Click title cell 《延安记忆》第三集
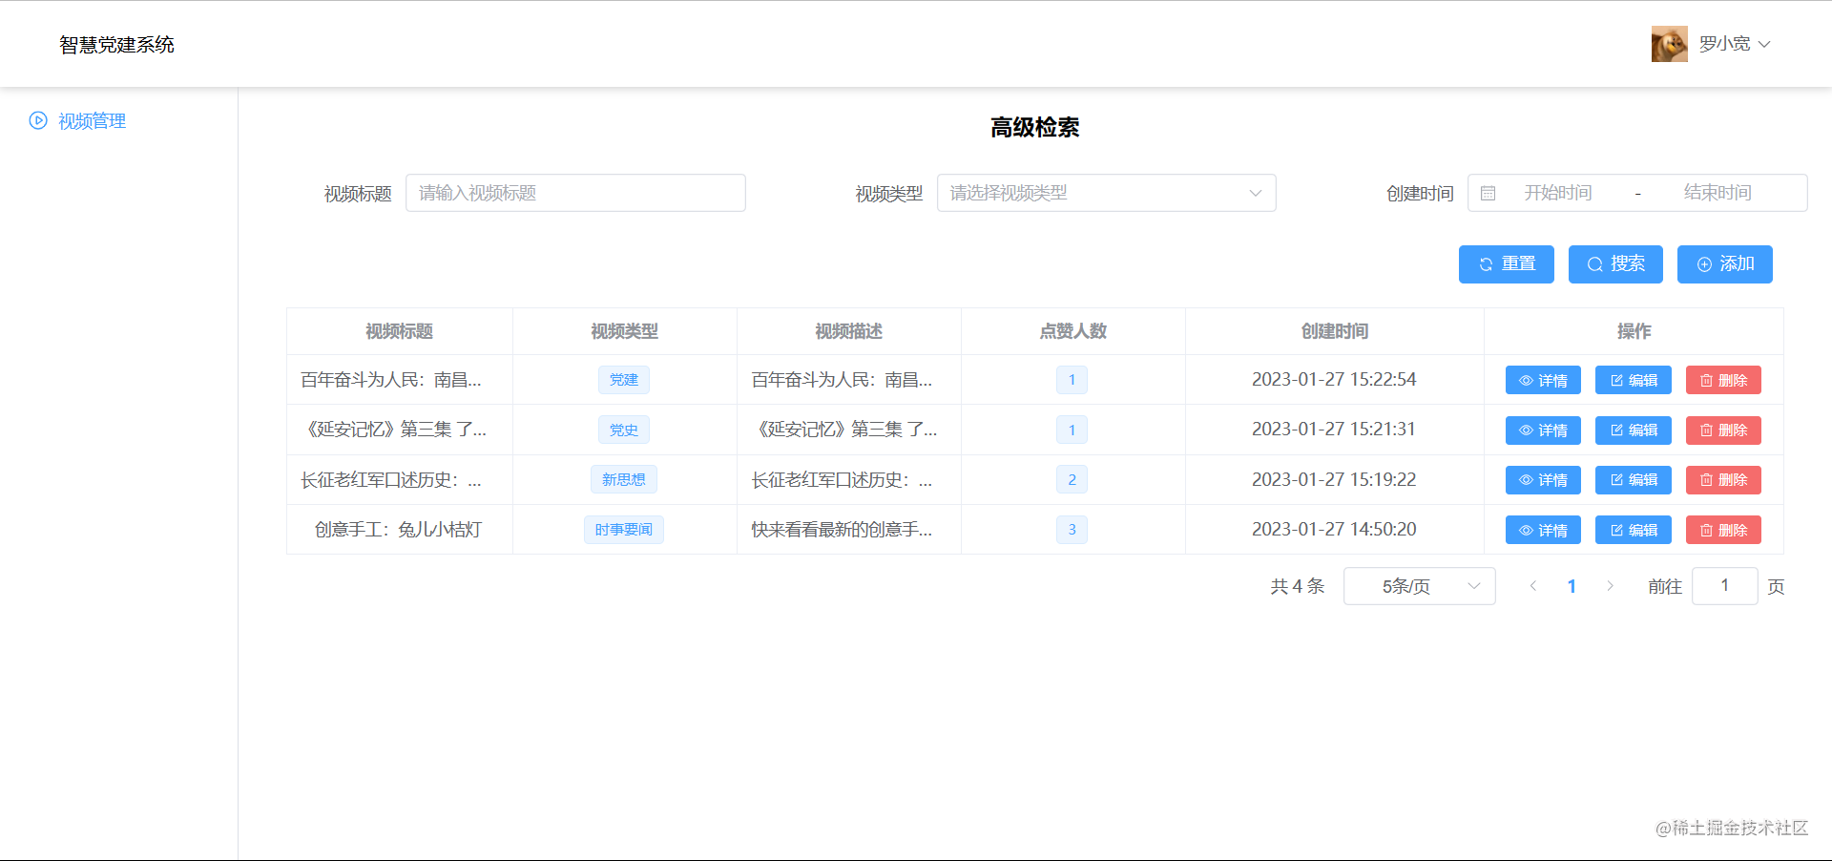 click(x=394, y=430)
